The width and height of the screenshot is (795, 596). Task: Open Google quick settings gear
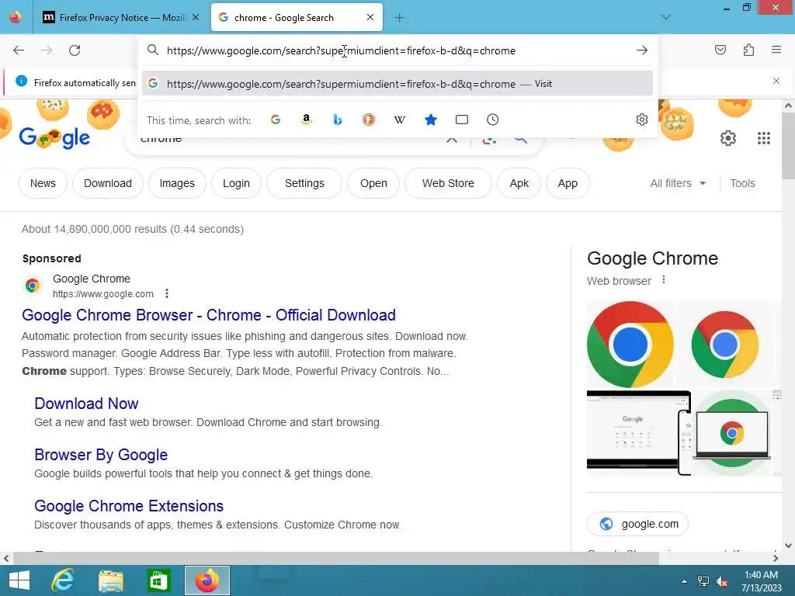728,138
